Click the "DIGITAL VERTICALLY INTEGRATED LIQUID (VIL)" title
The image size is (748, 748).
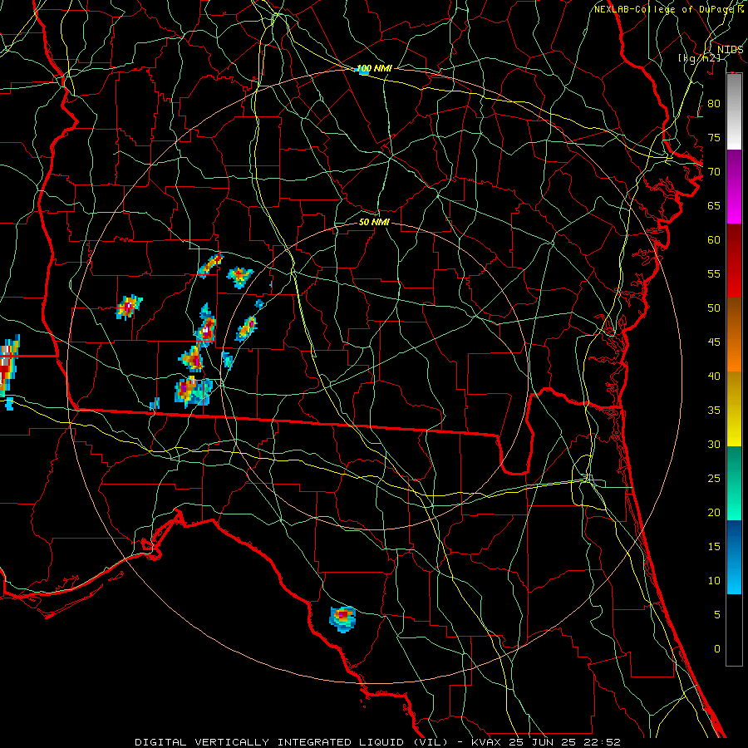coord(293,742)
